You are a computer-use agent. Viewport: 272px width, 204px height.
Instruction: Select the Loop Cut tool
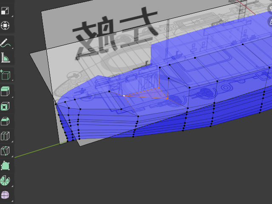pyautogui.click(x=5, y=136)
